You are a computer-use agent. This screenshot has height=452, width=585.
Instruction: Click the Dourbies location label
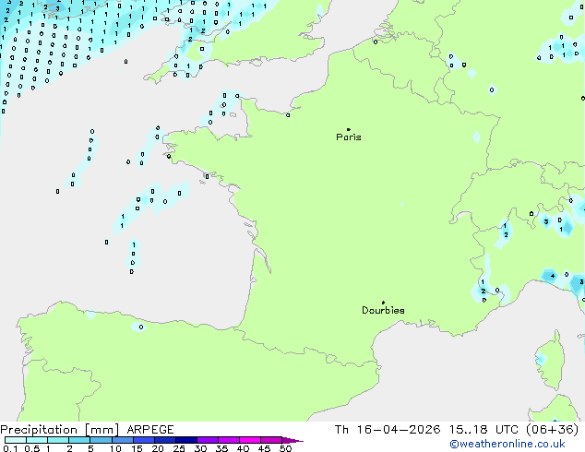(383, 310)
